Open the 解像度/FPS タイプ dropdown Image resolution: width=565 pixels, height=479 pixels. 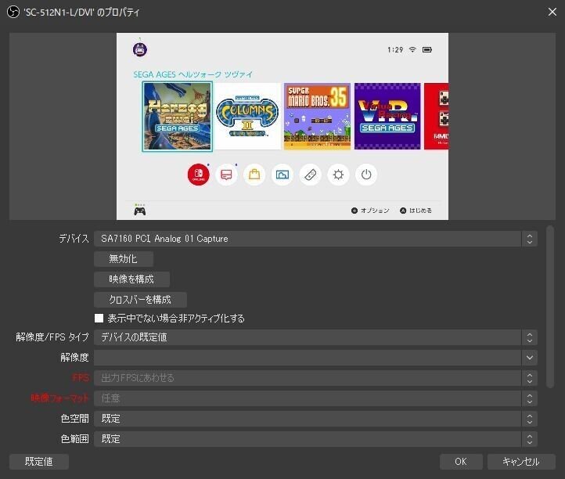pyautogui.click(x=315, y=337)
